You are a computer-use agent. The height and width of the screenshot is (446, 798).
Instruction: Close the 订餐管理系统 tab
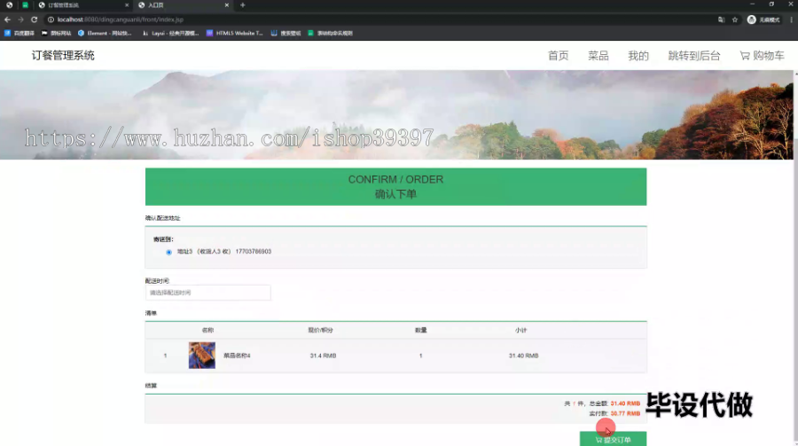(x=127, y=5)
